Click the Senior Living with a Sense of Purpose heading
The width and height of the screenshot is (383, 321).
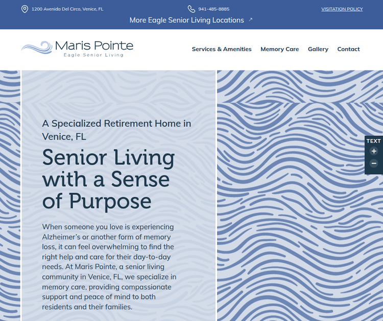coord(108,179)
